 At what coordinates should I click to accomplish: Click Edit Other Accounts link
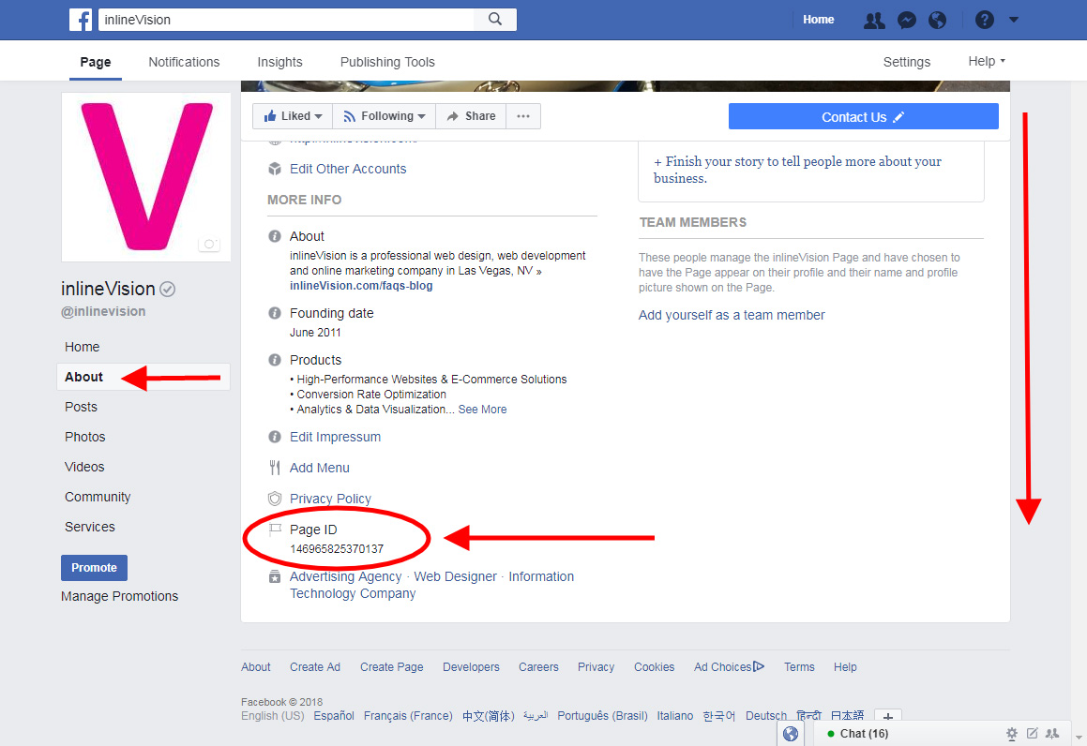(348, 169)
